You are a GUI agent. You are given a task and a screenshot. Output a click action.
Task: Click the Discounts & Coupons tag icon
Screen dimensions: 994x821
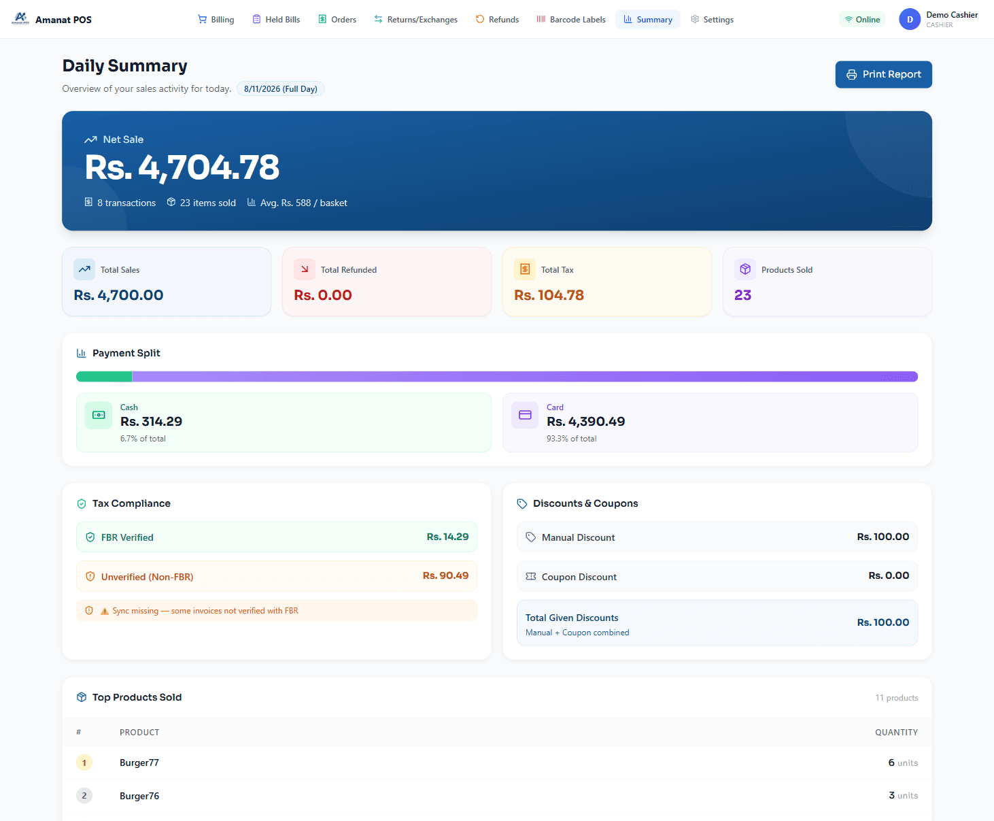pos(522,504)
